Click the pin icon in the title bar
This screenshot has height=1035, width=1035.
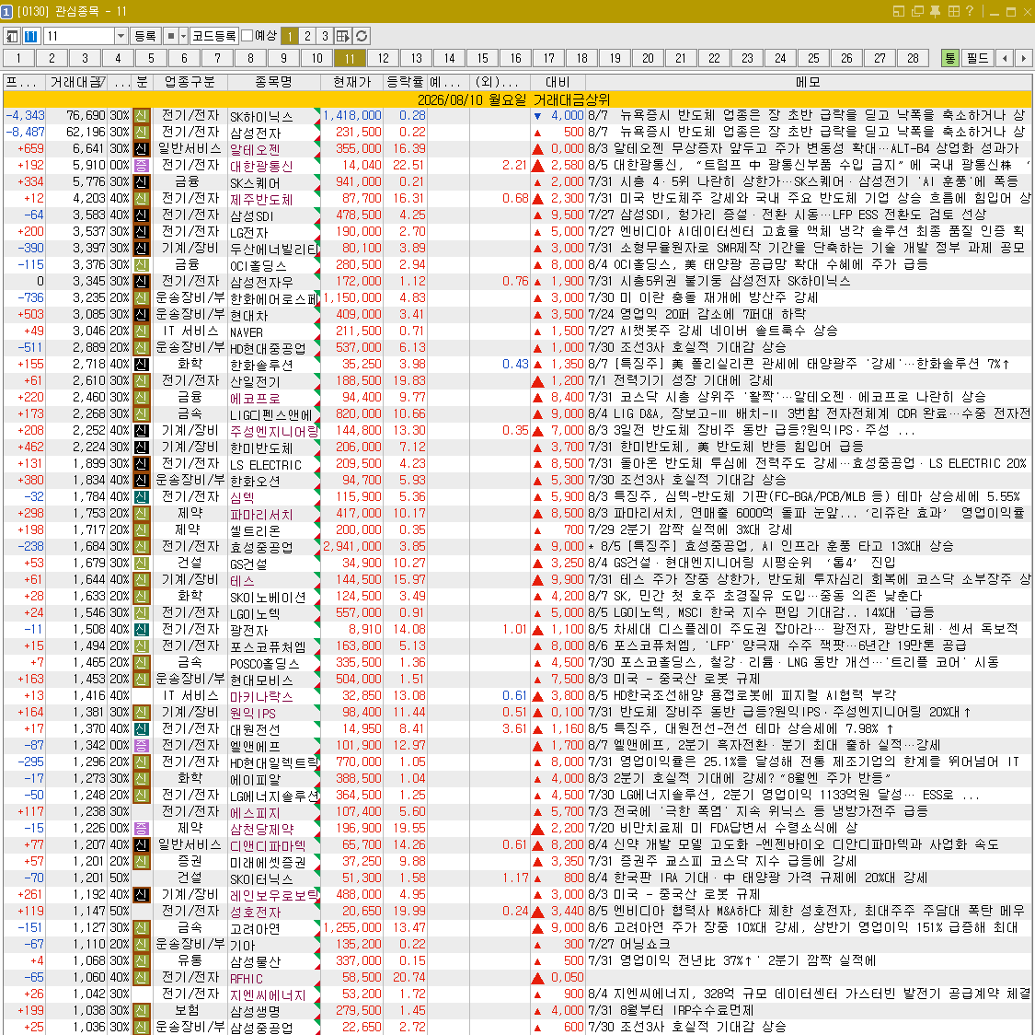click(x=936, y=11)
